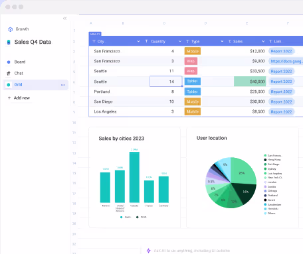Image resolution: width=303 pixels, height=254 pixels.
Task: Open Report 2022 link in $12,000 row
Action: coord(281,51)
